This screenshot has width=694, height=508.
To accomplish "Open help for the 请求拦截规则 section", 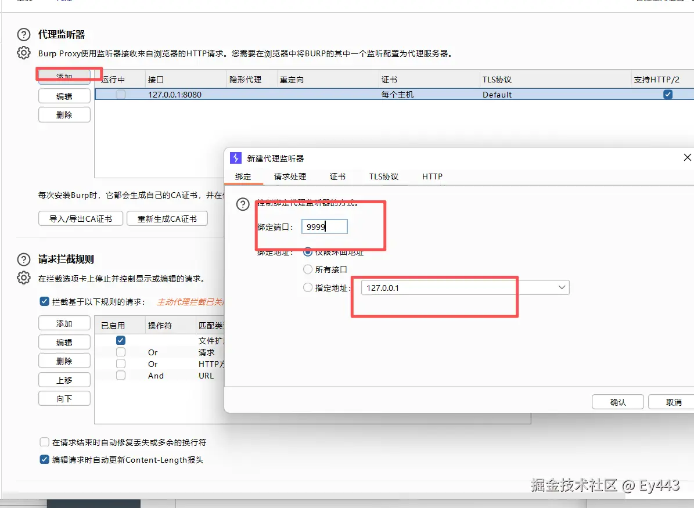I will pyautogui.click(x=23, y=260).
